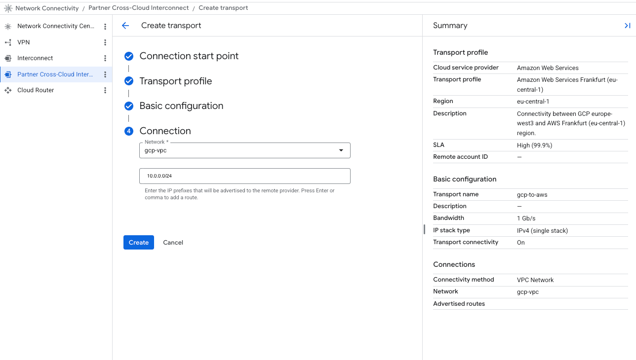Screen dimensions: 636x360
Task: Select Partner Cross-Cloud Interconnect in sidebar
Action: [x=54, y=74]
